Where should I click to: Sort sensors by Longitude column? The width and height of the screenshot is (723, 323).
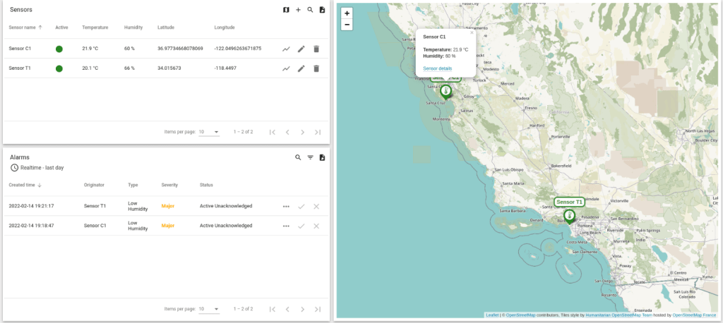point(225,28)
